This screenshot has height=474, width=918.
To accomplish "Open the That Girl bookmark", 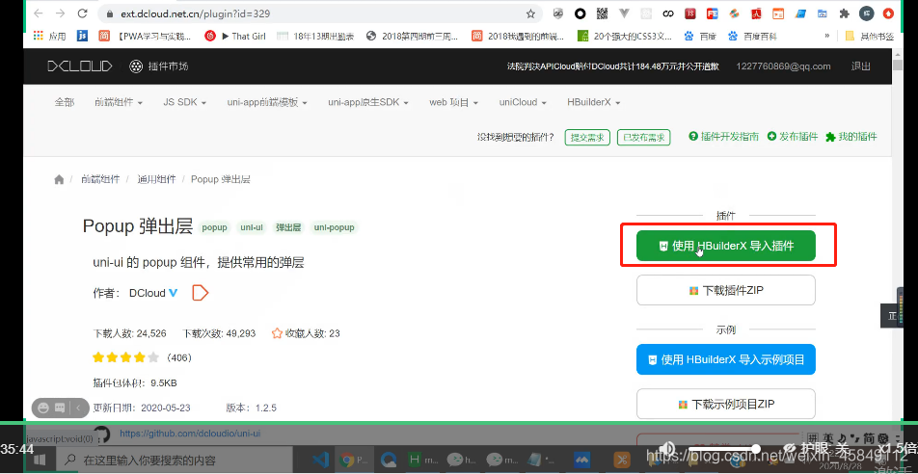I will [x=235, y=37].
